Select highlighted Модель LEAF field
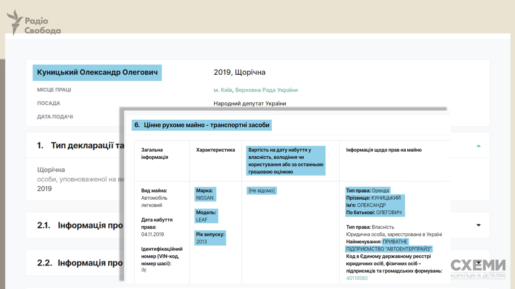The height and width of the screenshot is (289, 515). (x=206, y=216)
